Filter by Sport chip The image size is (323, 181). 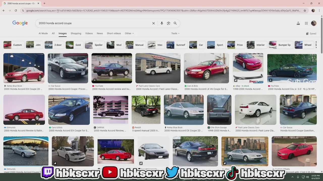click(216, 45)
